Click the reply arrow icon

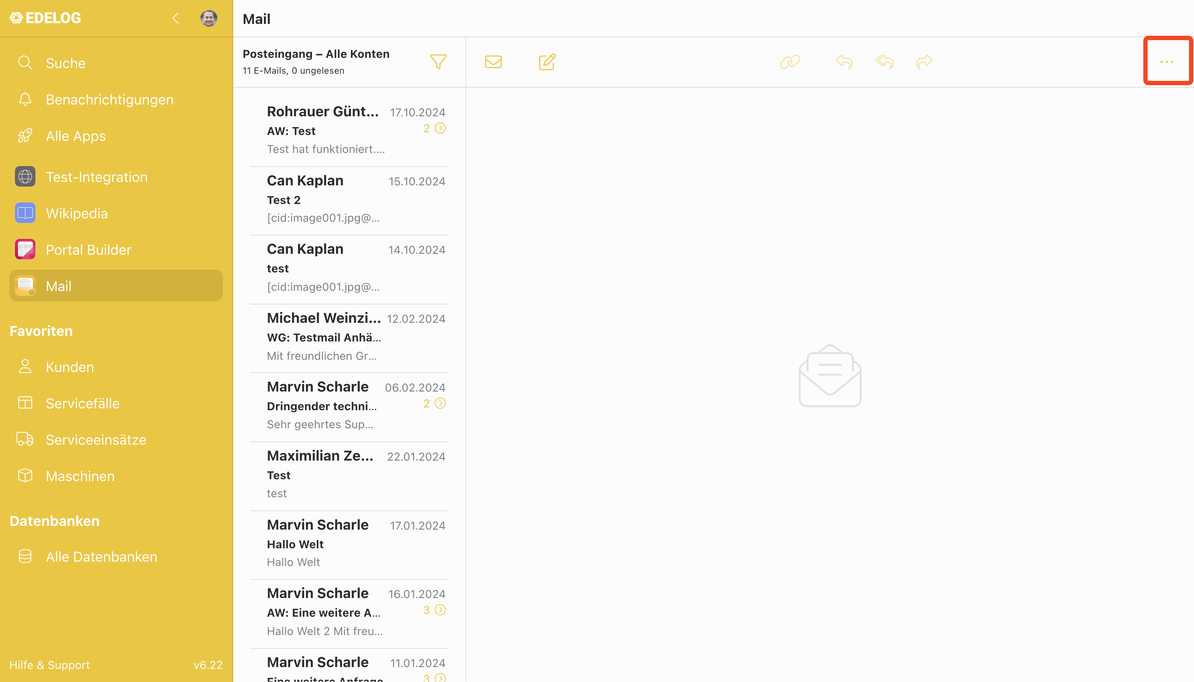coord(844,62)
